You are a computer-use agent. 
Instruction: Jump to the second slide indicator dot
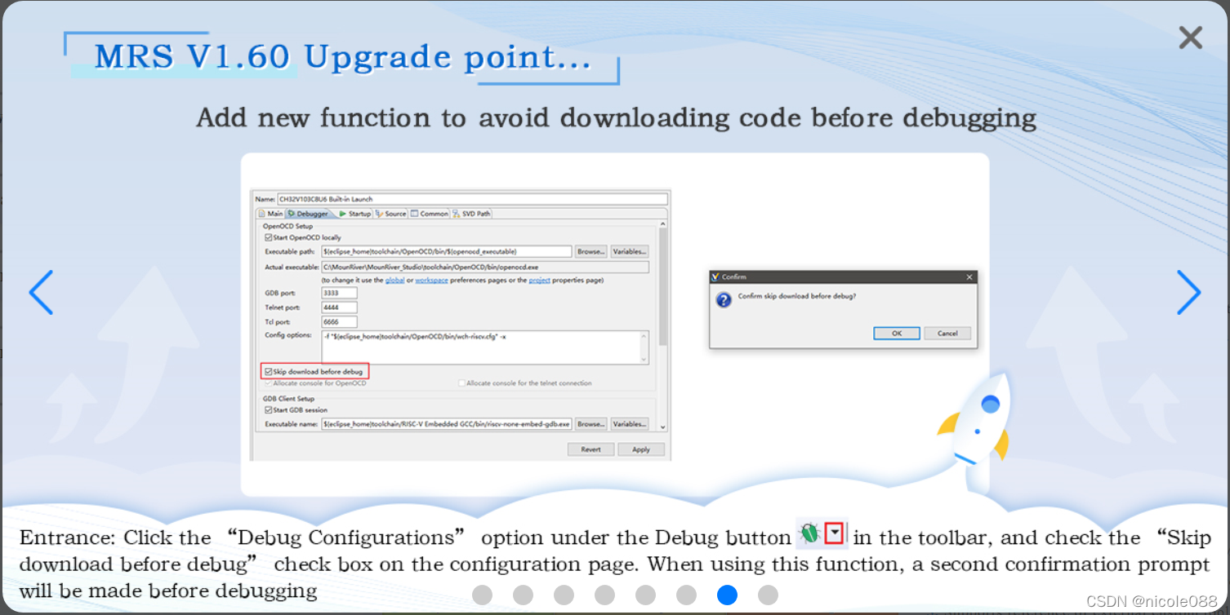523,595
